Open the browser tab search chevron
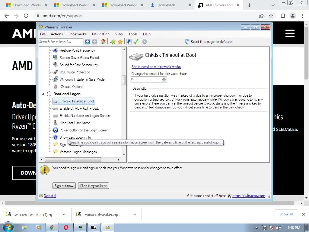The image size is (309, 232). pos(273,5)
